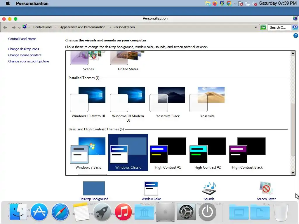This screenshot has width=299, height=224.
Task: Click the search magnifier icon
Action: click(x=295, y=27)
